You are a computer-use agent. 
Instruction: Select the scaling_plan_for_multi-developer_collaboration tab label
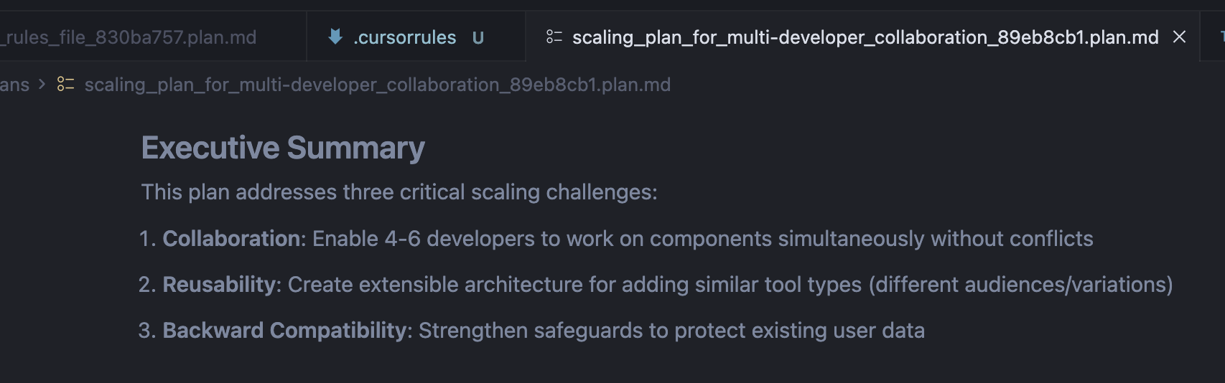[x=865, y=37]
